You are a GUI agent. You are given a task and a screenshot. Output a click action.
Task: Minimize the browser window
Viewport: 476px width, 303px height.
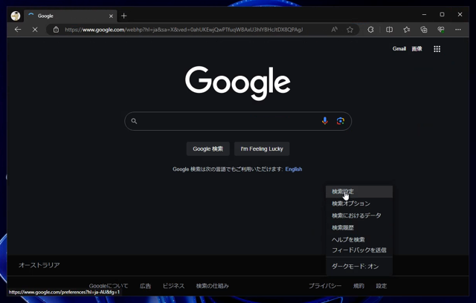pyautogui.click(x=424, y=14)
